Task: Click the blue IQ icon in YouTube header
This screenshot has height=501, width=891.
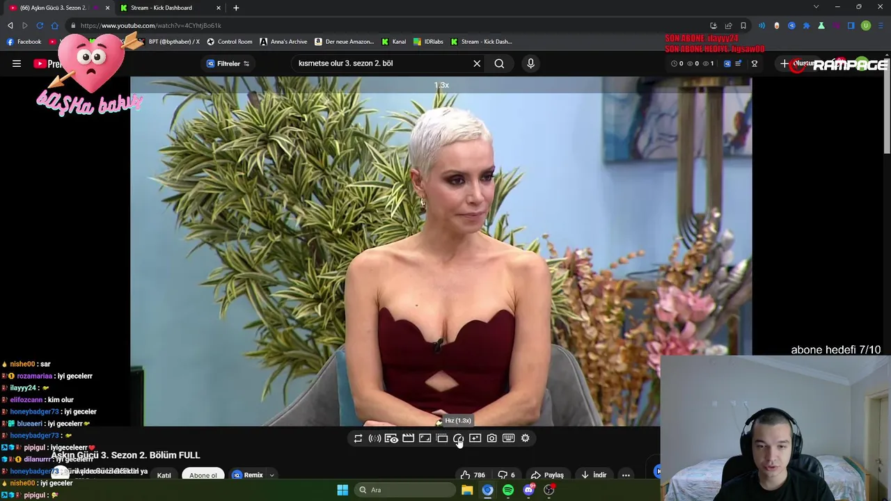Action: (727, 63)
